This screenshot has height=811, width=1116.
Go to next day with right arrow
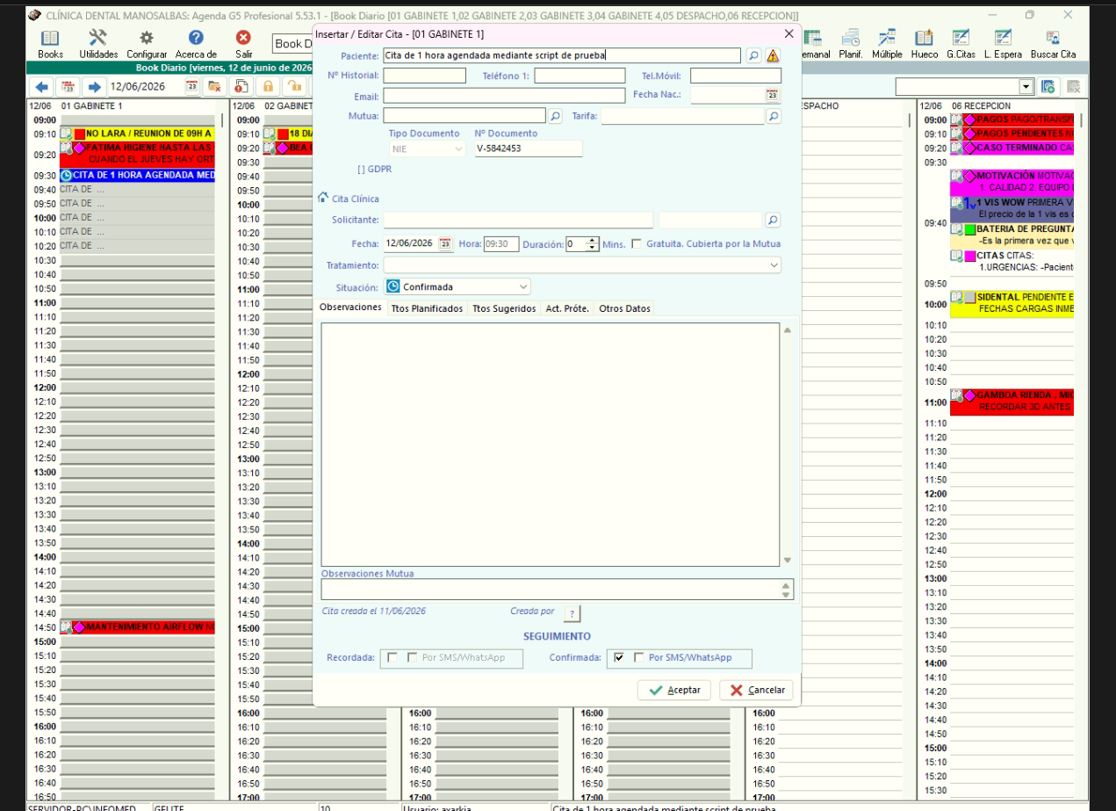point(94,87)
